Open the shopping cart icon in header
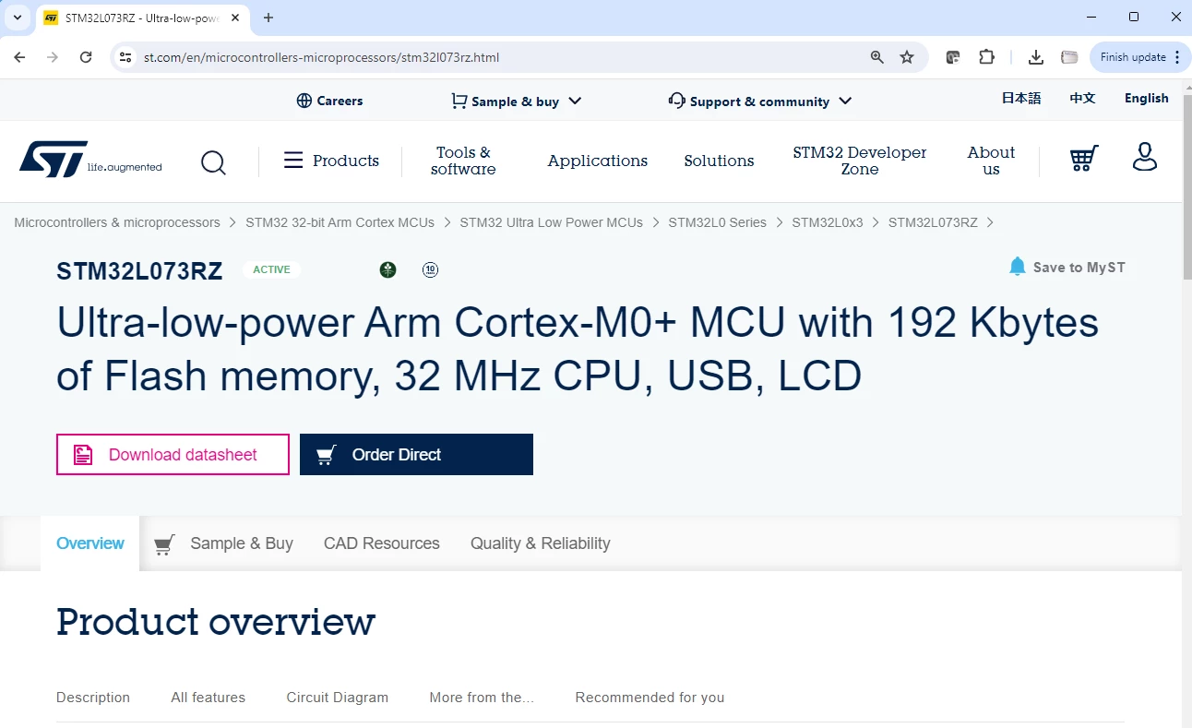Viewport: 1192px width, 728px height. pyautogui.click(x=1084, y=158)
